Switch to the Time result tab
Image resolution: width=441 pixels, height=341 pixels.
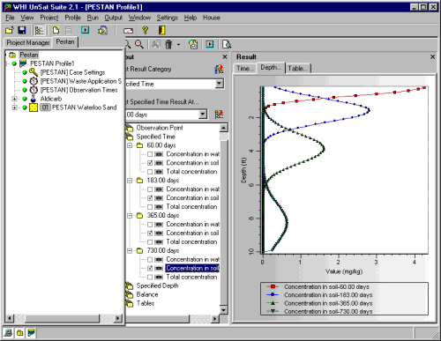click(245, 69)
